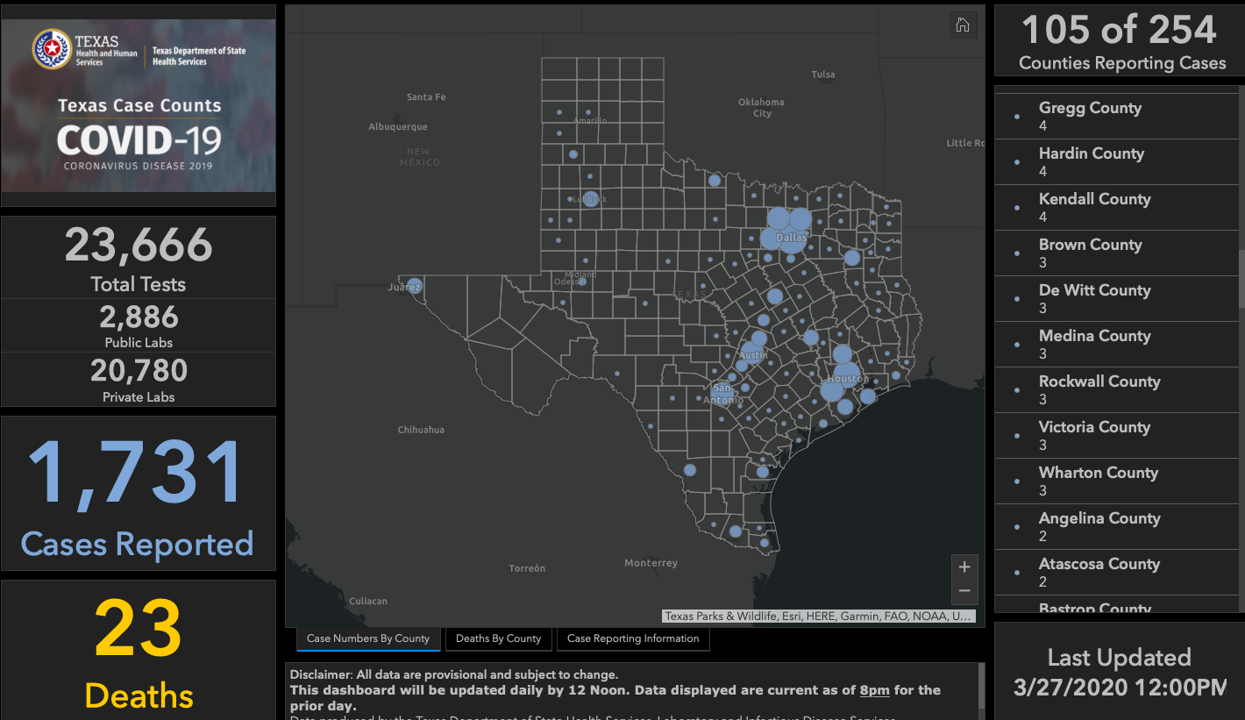Select the Case Numbers By County tab
Viewport: 1245px width, 720px height.
point(368,638)
